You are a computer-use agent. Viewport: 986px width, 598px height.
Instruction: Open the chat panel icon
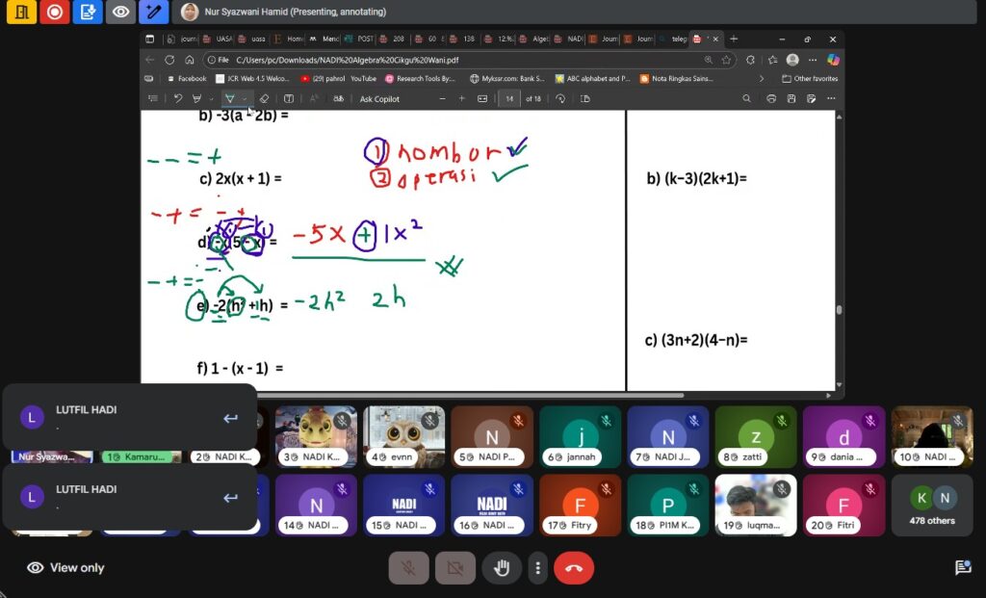tap(962, 568)
